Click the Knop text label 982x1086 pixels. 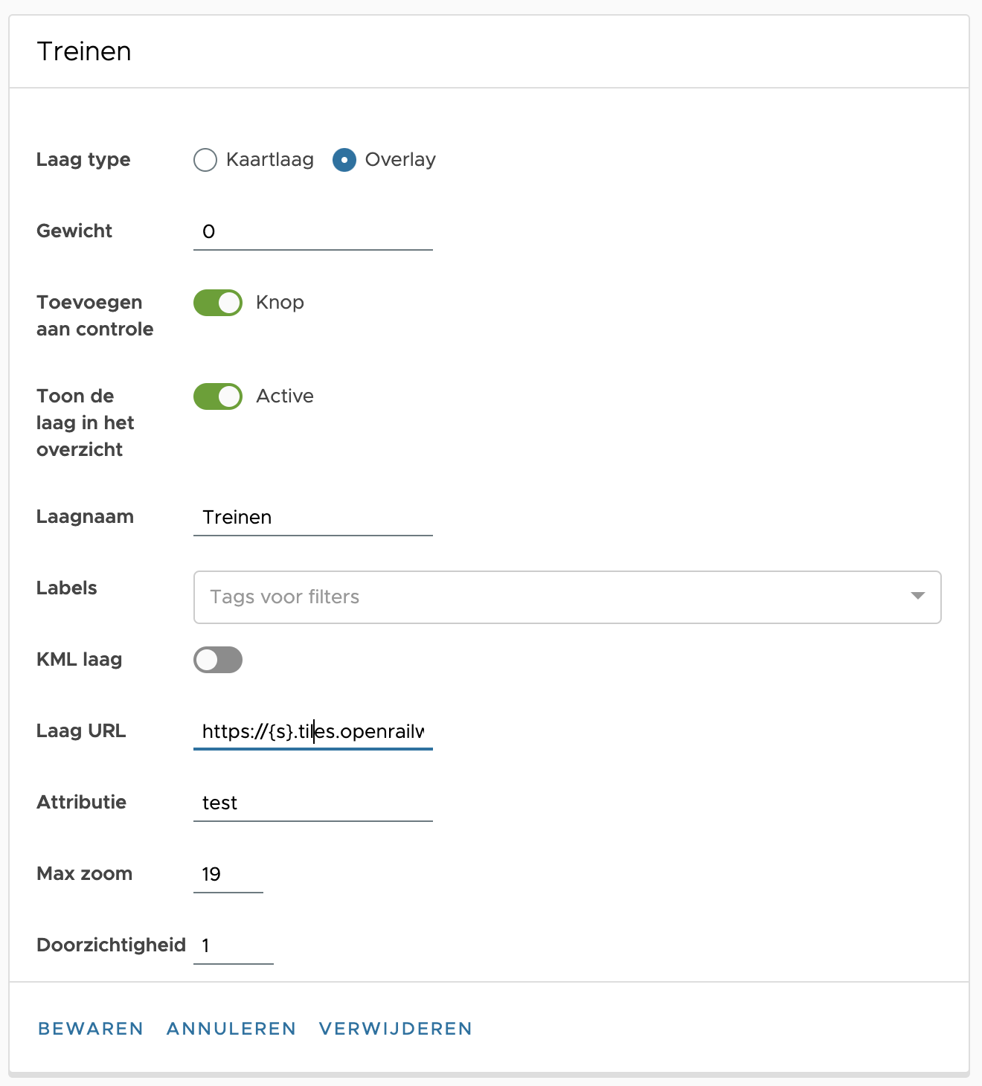(x=280, y=303)
